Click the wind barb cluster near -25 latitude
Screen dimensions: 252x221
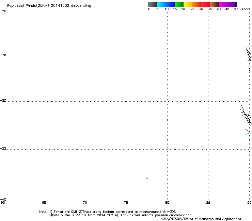tap(248, 54)
